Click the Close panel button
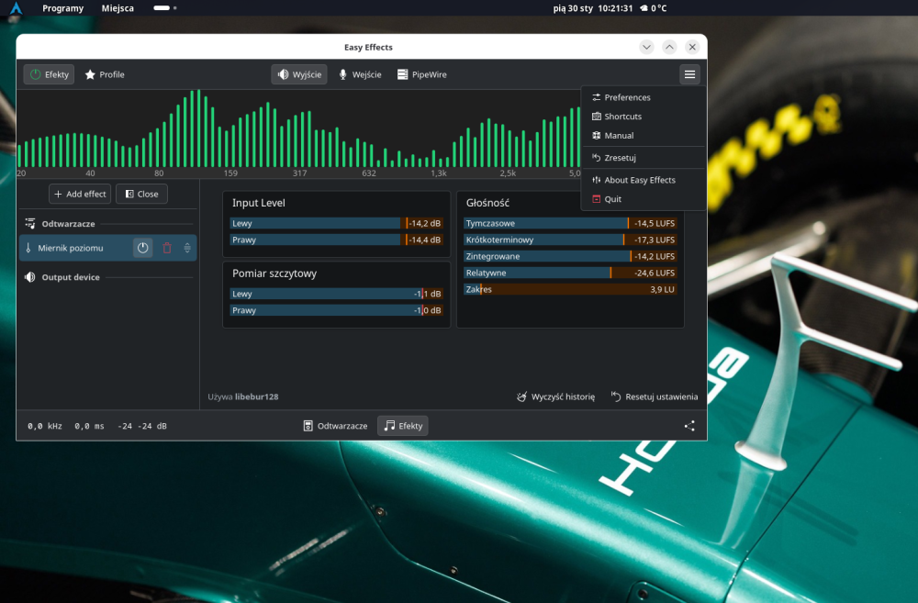 click(x=141, y=194)
